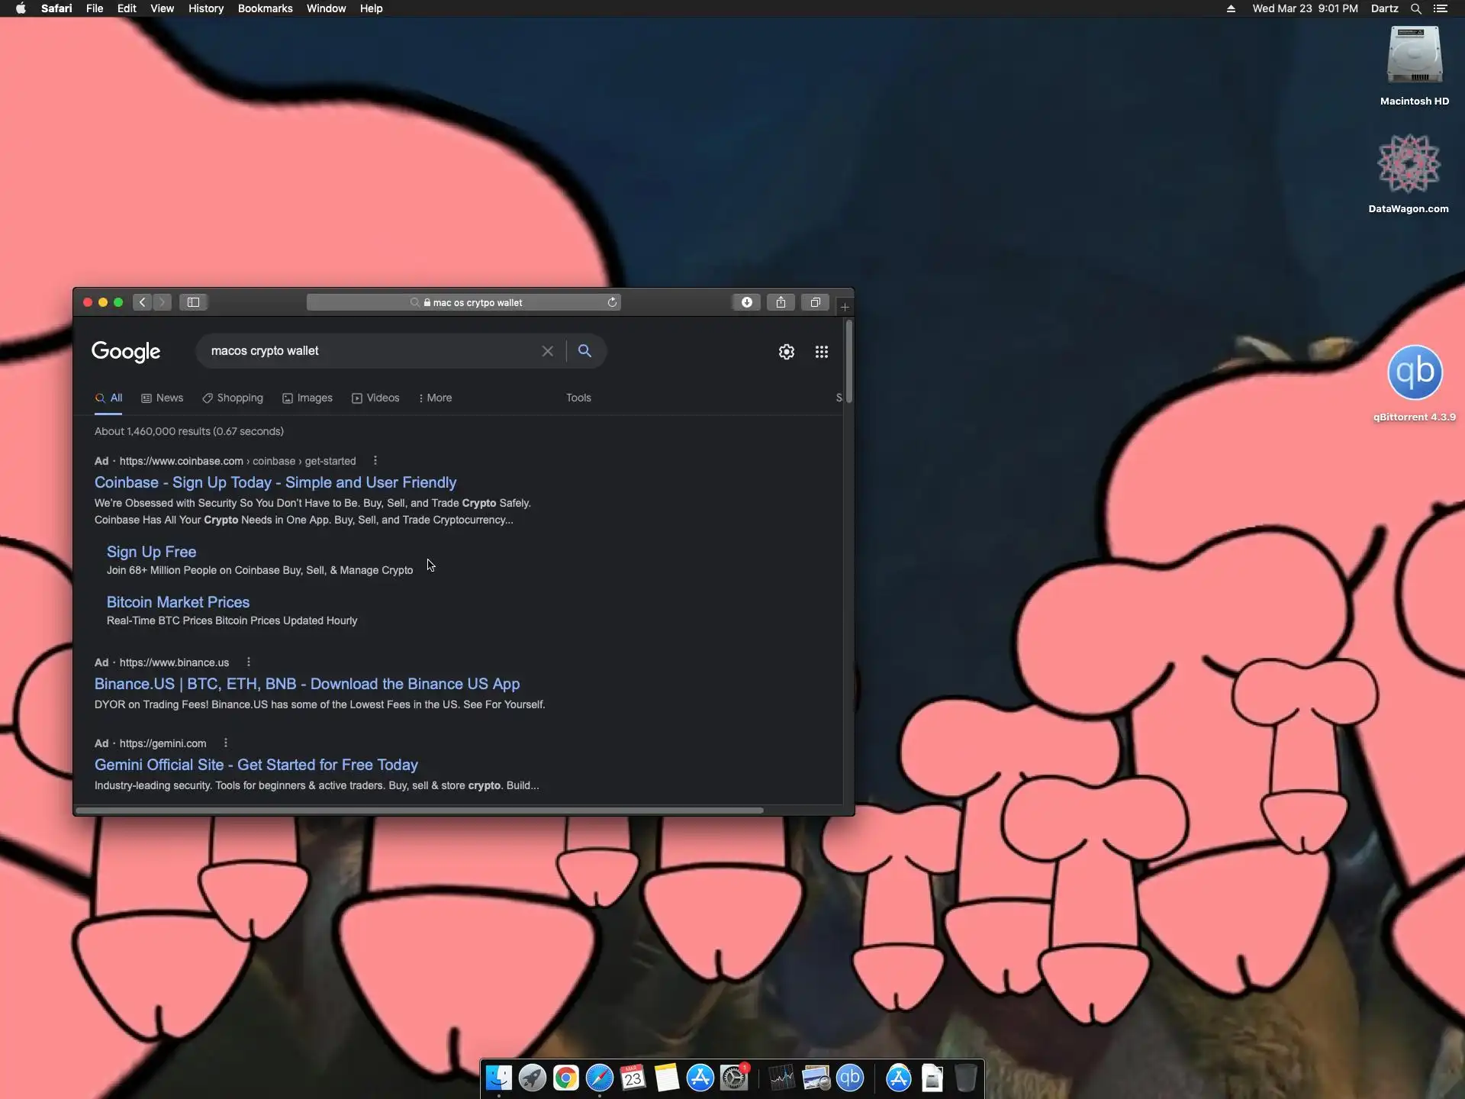Open Tools search options
Image resolution: width=1465 pixels, height=1099 pixels.
578,398
